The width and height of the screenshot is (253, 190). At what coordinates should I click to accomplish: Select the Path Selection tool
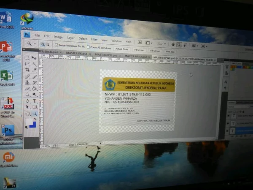pyautogui.click(x=27, y=107)
